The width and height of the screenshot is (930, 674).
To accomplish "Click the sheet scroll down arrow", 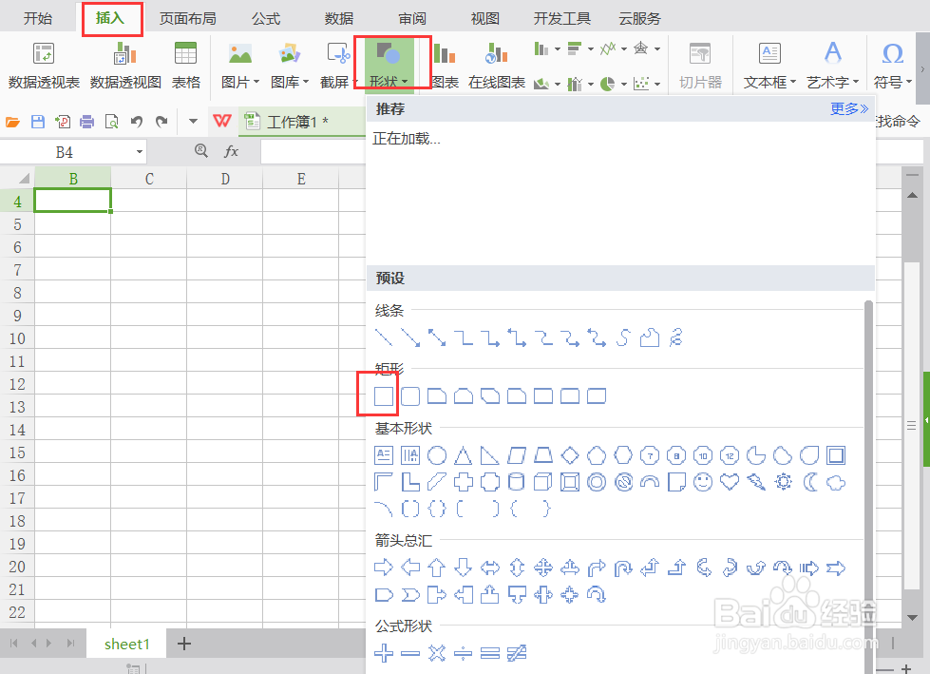I will (912, 618).
